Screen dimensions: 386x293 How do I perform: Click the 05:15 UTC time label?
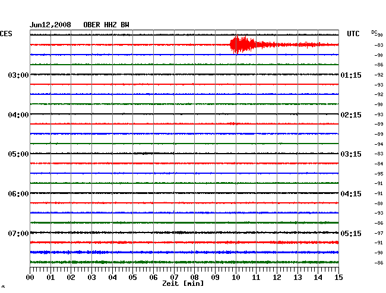pos(351,234)
